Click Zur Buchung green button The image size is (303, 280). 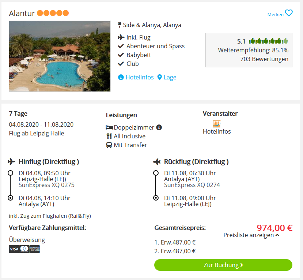[x=223, y=265]
